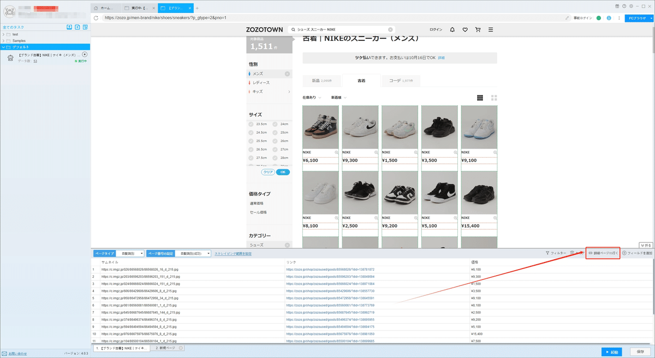
Task: Select the メンズ gender option
Action: [269, 74]
